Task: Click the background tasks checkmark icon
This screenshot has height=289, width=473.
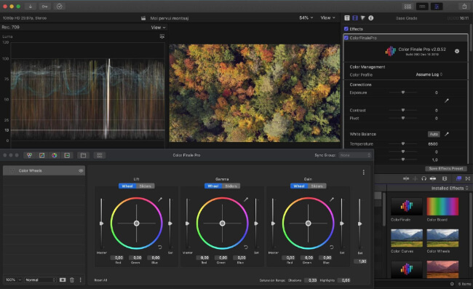Action: (60, 7)
